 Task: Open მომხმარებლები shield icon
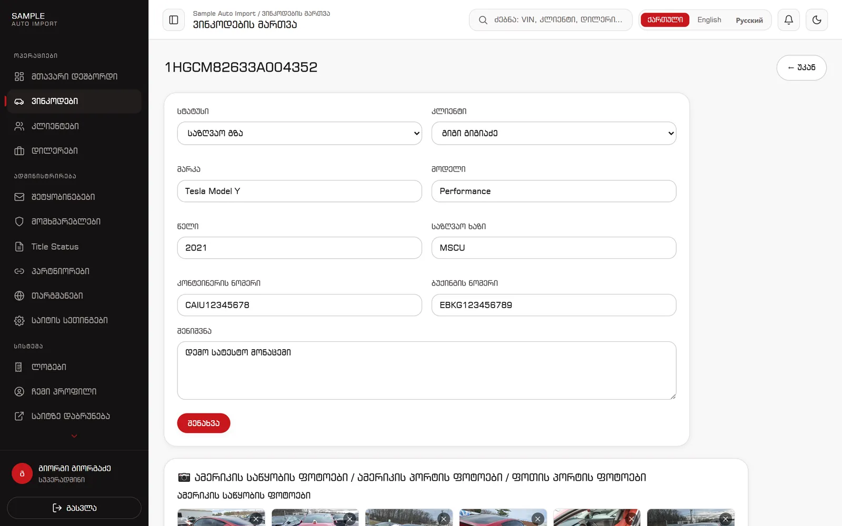pos(19,221)
